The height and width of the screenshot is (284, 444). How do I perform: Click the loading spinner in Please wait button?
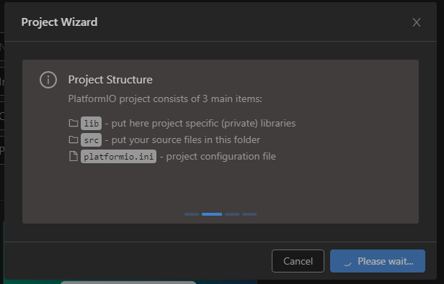point(347,262)
